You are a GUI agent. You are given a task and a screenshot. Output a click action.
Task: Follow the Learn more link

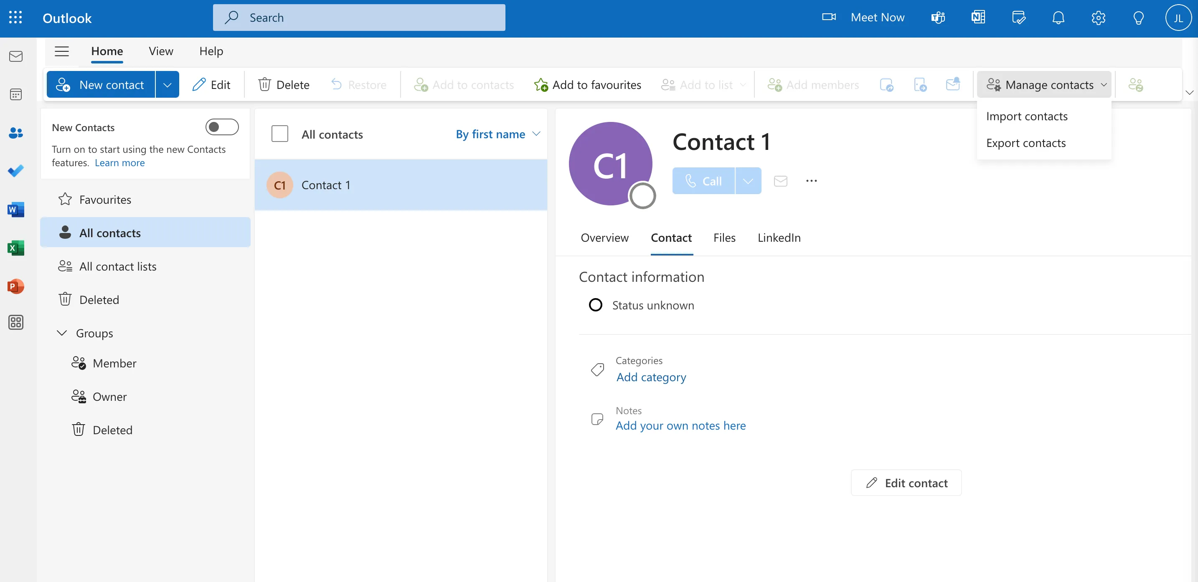pos(119,163)
